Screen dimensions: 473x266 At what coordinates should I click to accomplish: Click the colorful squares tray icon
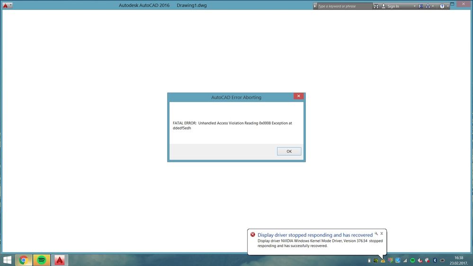point(390,260)
